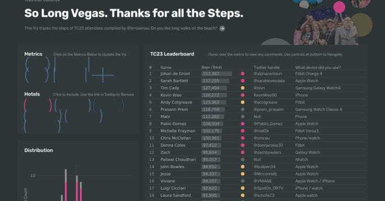Viewport: 385px width, 201px height.
Task: Click the Fitbit Charge 4 device cell
Action: click(309, 74)
